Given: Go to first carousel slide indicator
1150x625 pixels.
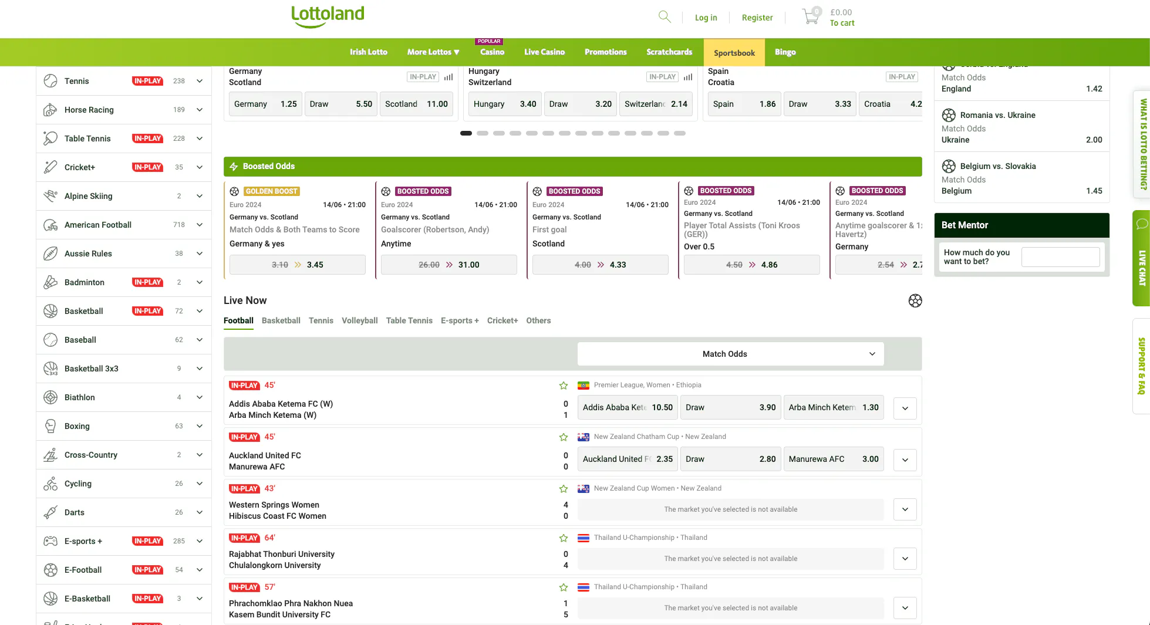Looking at the screenshot, I should tap(466, 133).
